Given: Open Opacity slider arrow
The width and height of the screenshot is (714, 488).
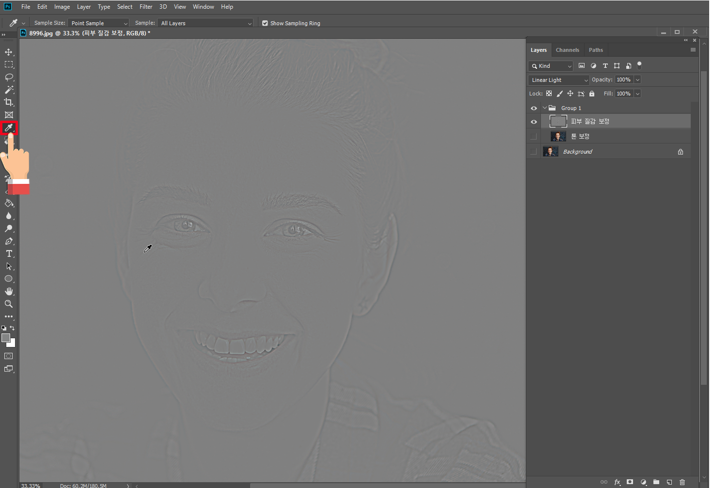Looking at the screenshot, I should point(637,79).
